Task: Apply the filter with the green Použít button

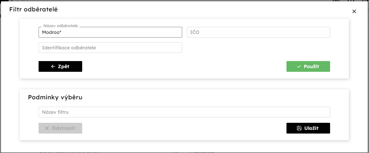Action: [308, 66]
